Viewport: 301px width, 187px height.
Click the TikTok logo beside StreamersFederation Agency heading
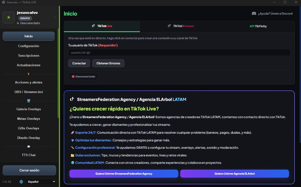[72, 99]
